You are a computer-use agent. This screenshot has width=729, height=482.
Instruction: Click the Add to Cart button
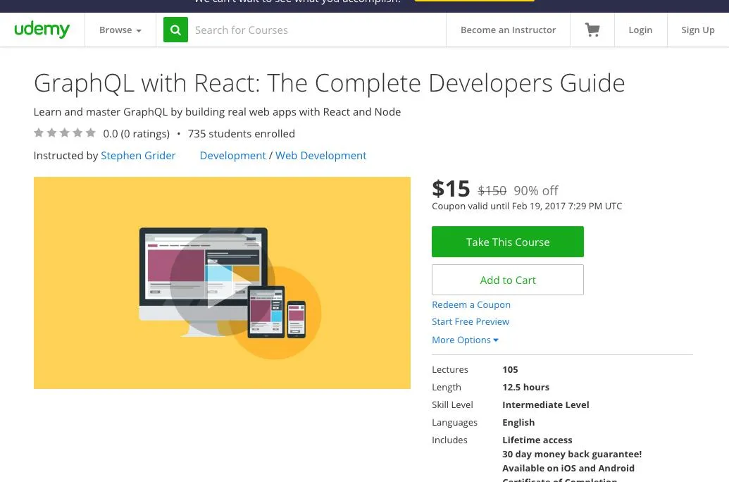click(x=507, y=280)
